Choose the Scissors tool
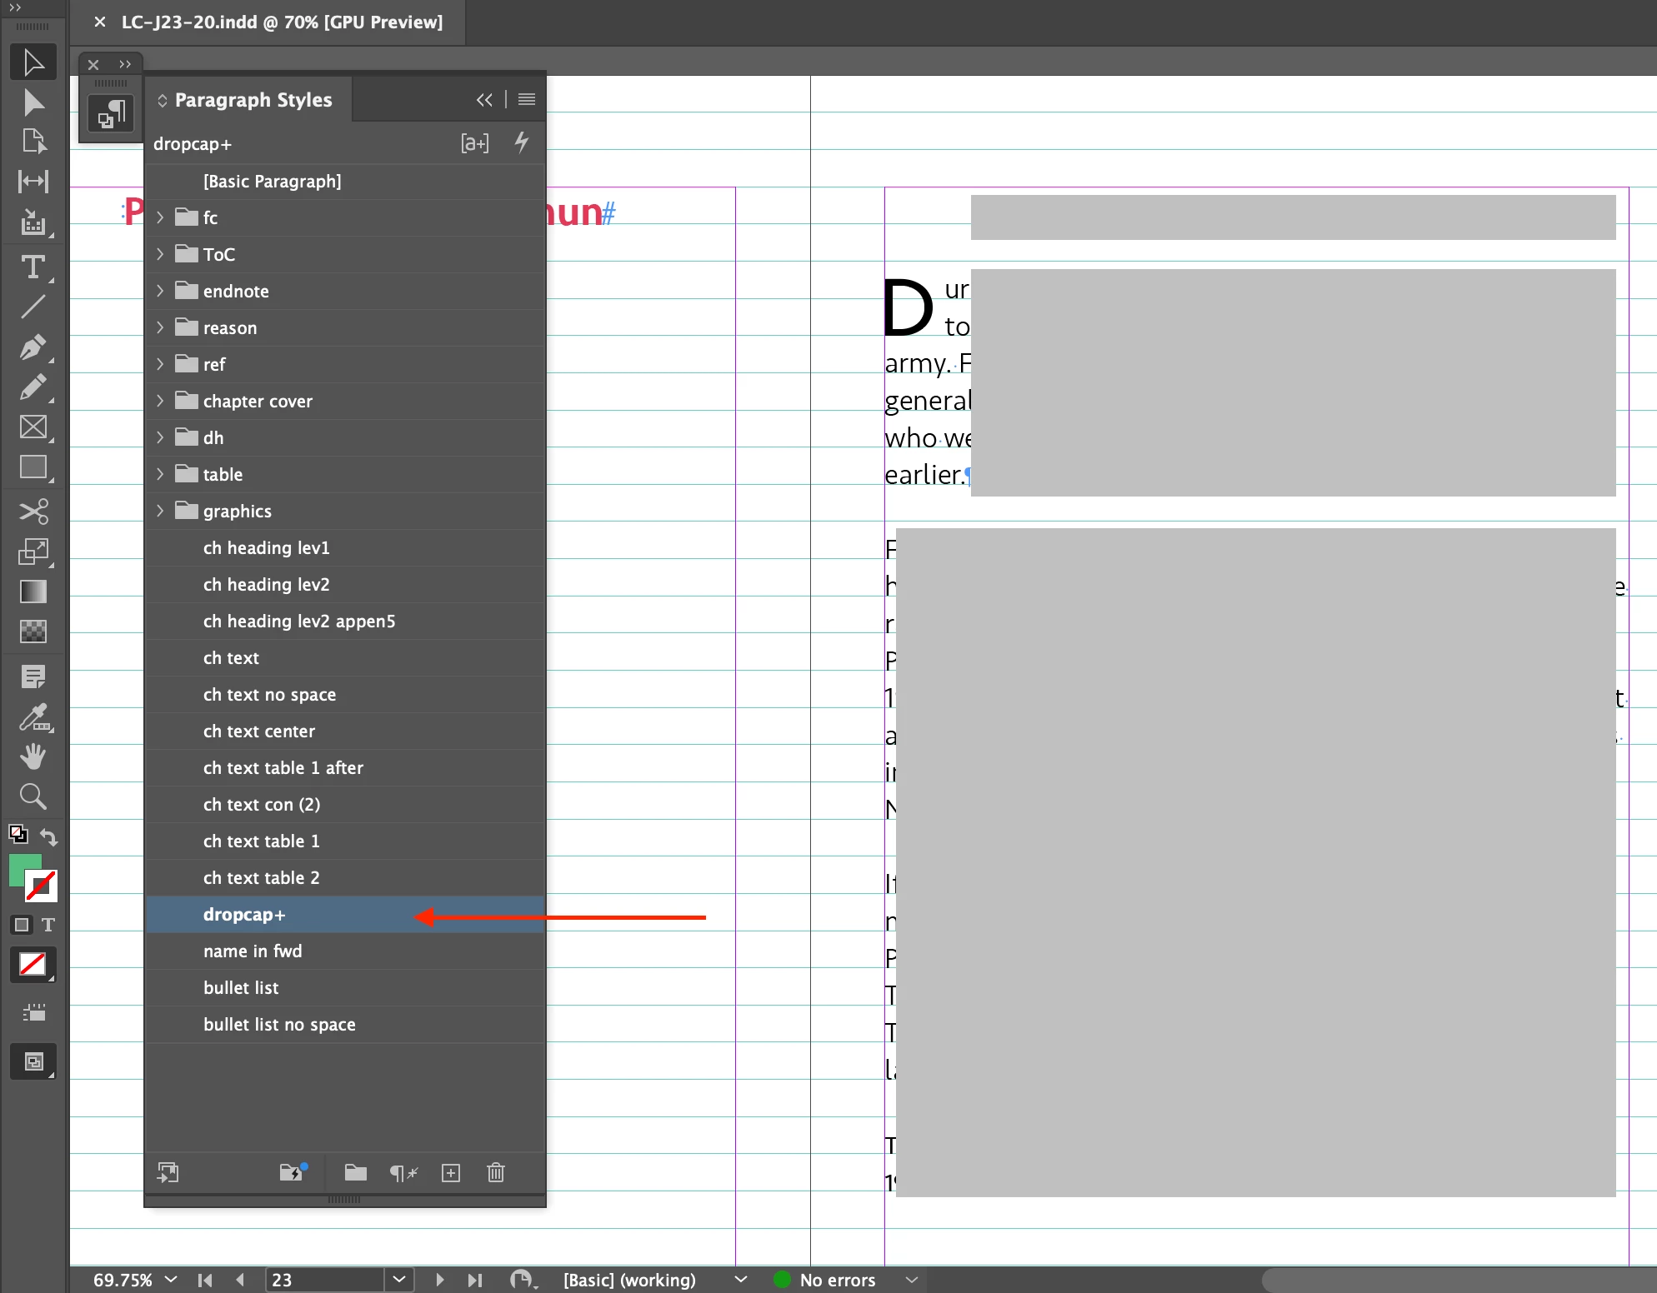The height and width of the screenshot is (1293, 1657). 33,511
